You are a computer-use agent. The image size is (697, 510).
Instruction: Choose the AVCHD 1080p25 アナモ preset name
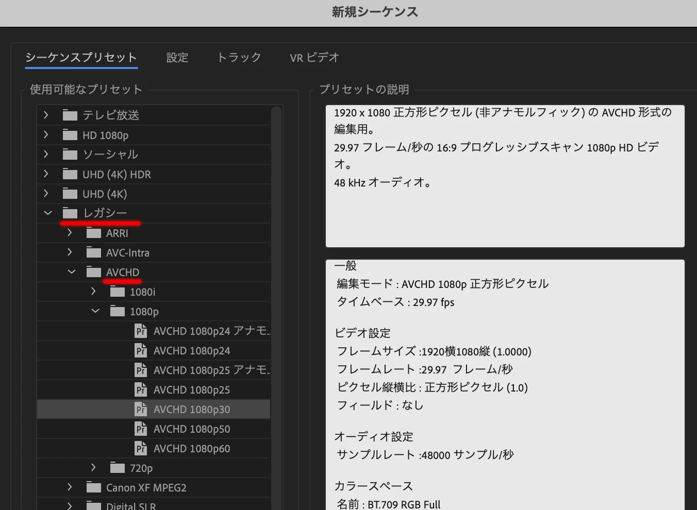211,370
